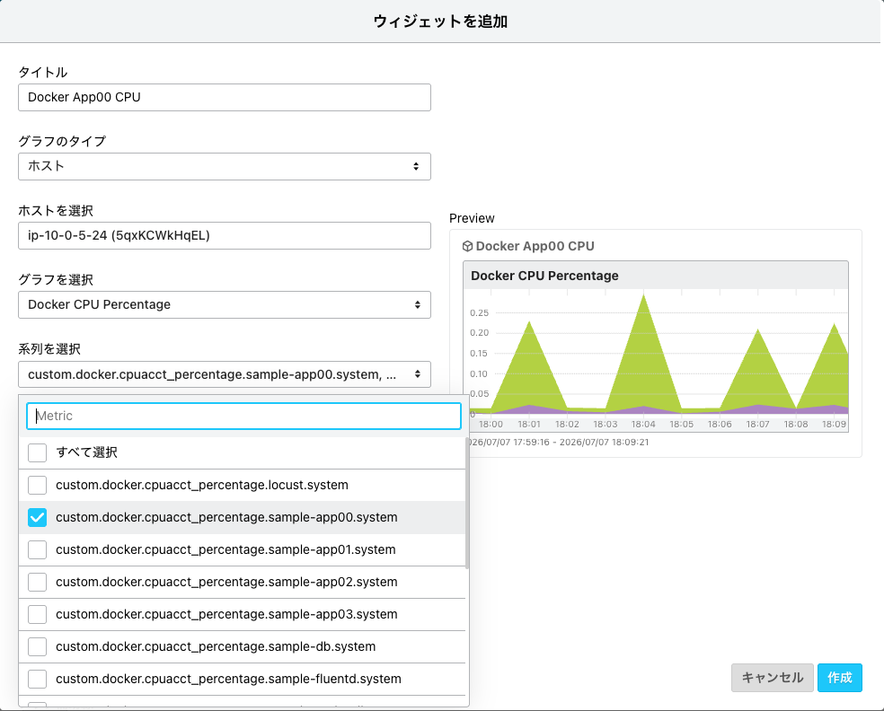
Task: Click the sample-app02.system series label
Action: 226,582
